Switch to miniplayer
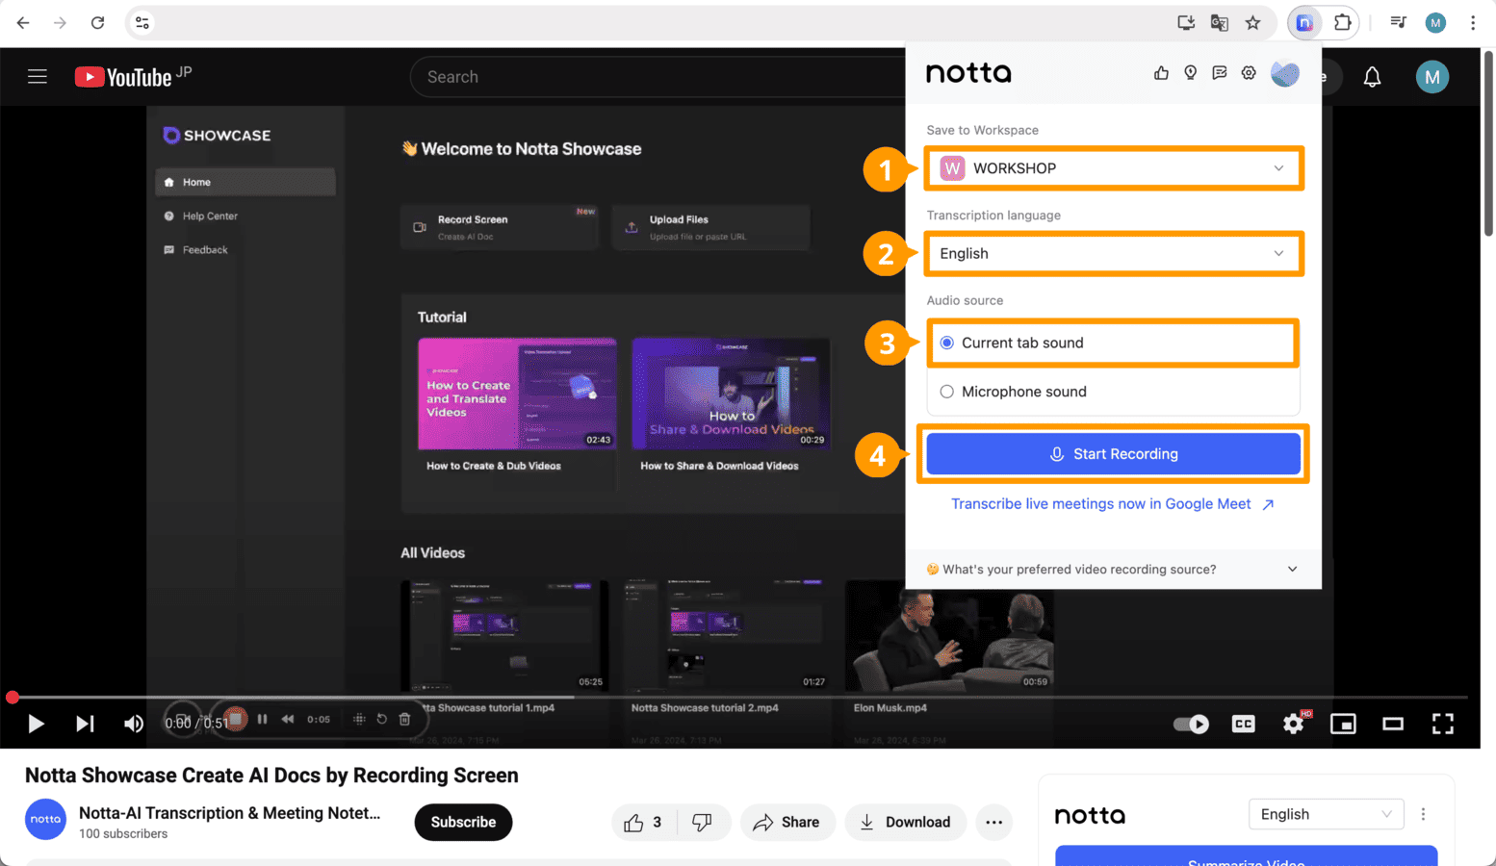The height and width of the screenshot is (866, 1496). 1343,724
